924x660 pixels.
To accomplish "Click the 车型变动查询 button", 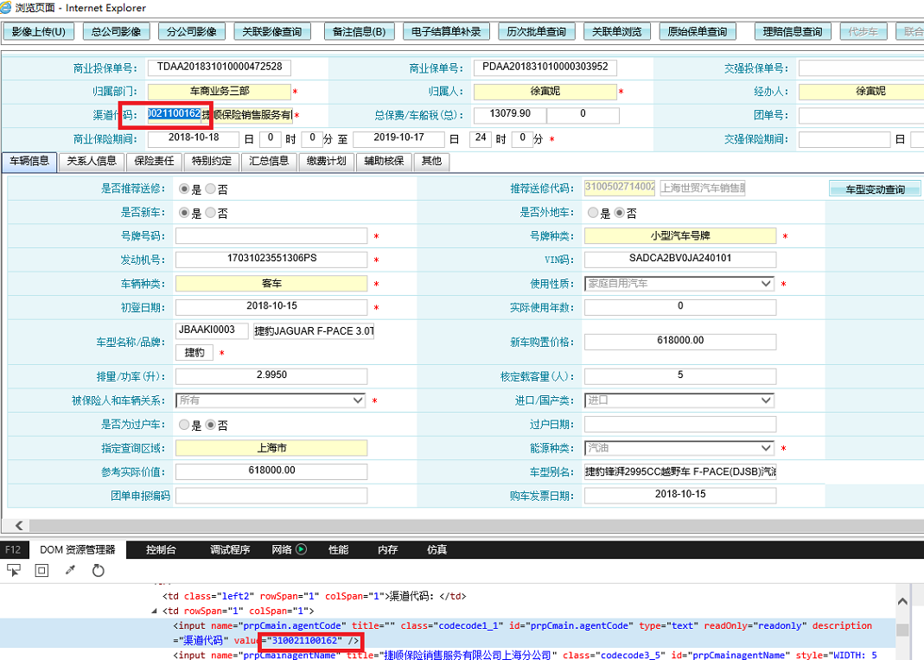I will pos(874,189).
